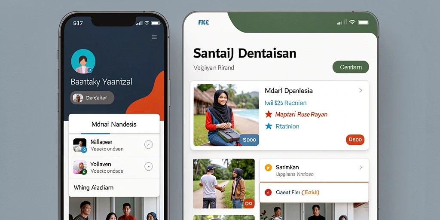Click the Santaij Dentaisan heading
440x220 pixels.
pyautogui.click(x=244, y=54)
